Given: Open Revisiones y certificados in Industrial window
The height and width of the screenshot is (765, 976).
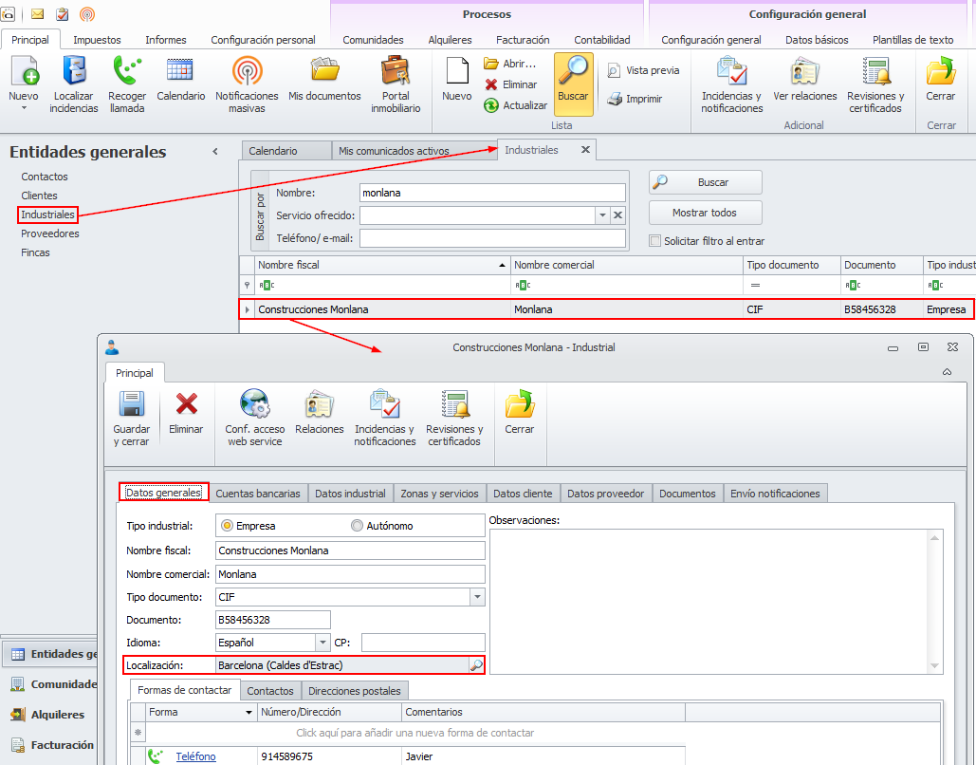Looking at the screenshot, I should (x=454, y=405).
